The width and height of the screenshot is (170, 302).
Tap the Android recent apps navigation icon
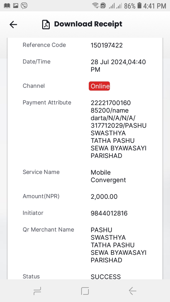(x=37, y=291)
